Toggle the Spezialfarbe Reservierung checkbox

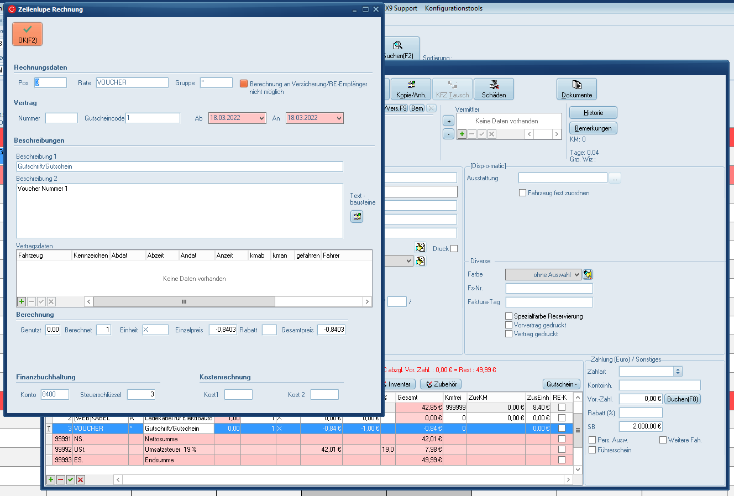click(508, 316)
